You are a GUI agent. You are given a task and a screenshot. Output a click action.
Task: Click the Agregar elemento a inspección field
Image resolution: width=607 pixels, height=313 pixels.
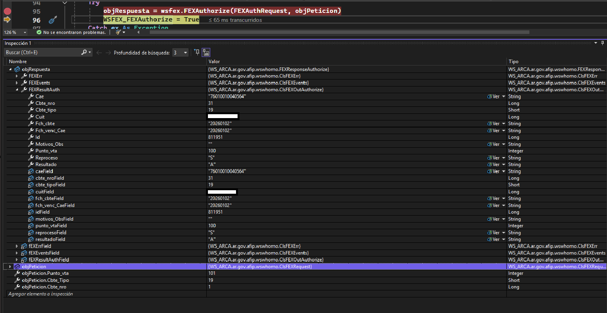tap(41, 294)
